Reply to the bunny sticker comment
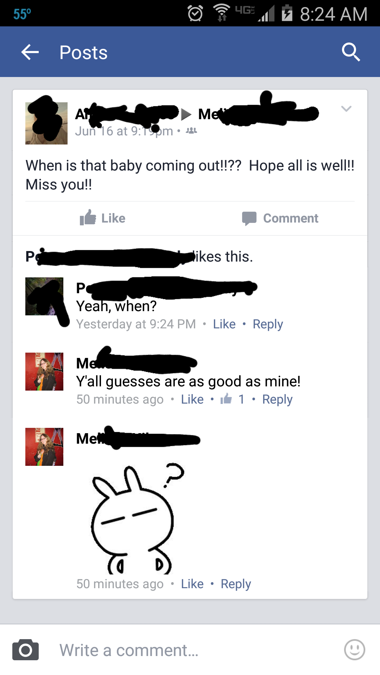 236,584
